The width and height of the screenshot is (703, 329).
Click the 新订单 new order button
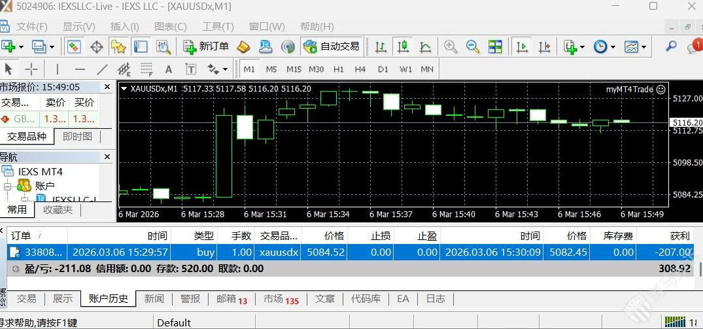[x=206, y=46]
